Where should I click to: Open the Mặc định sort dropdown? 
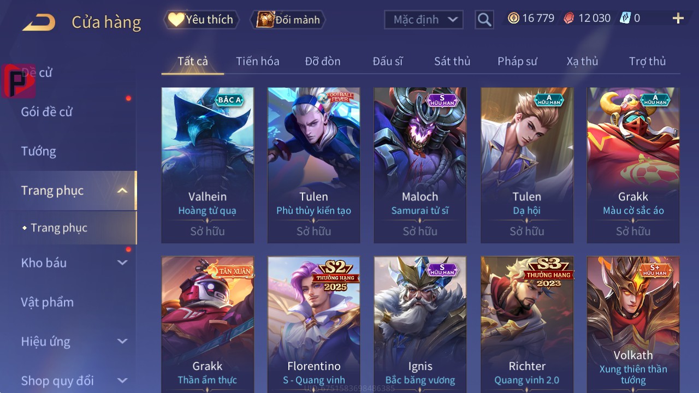(424, 20)
